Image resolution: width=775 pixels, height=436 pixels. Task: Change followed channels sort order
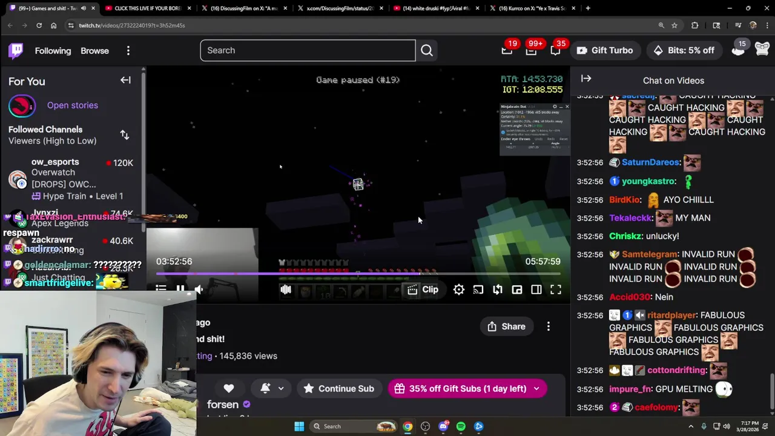[125, 135]
